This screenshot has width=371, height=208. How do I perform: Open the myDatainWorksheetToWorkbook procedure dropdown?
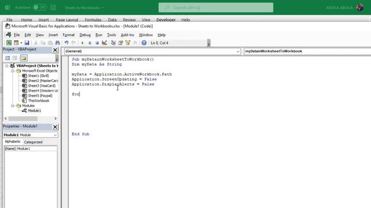point(307,51)
